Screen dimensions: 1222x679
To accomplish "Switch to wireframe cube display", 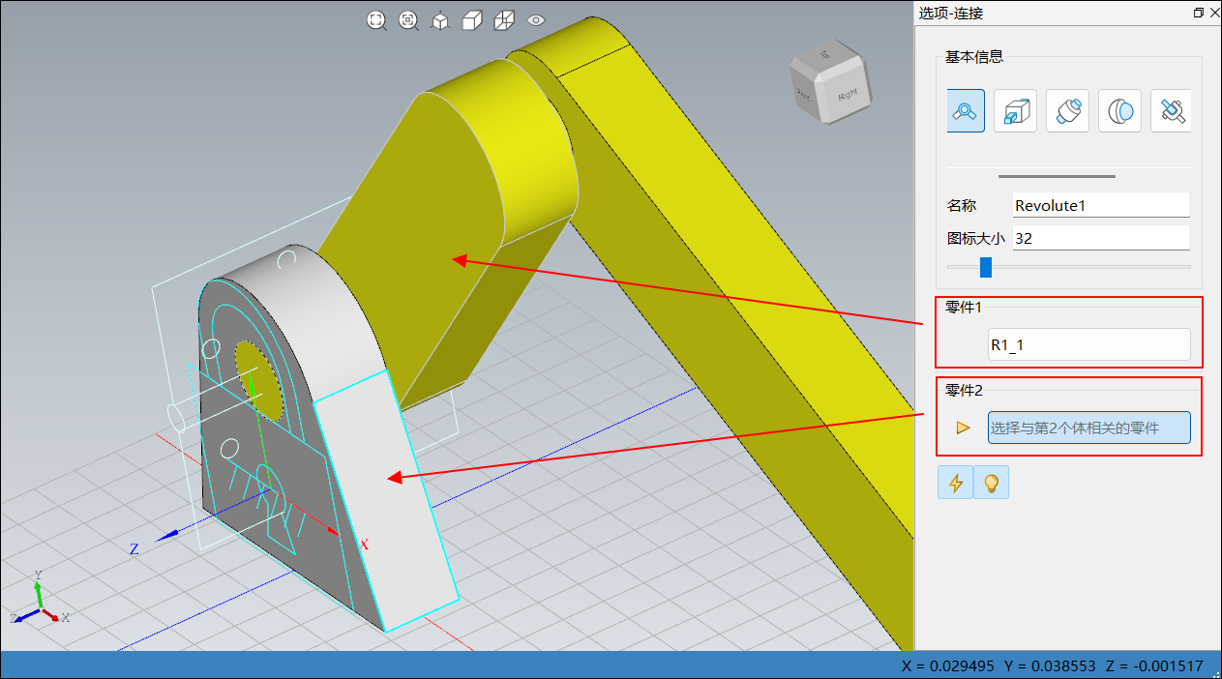I will pyautogui.click(x=504, y=20).
